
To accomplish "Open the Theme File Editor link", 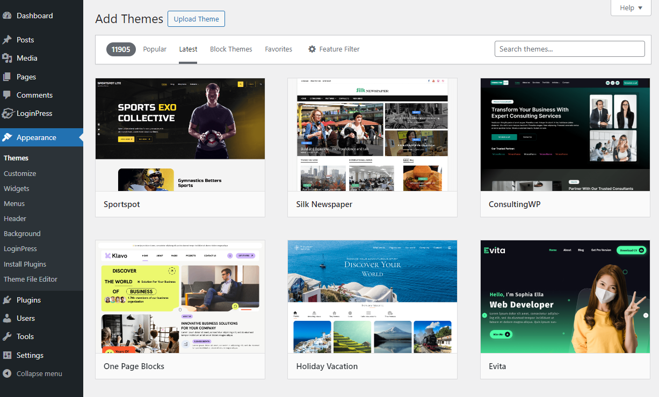I will [31, 279].
